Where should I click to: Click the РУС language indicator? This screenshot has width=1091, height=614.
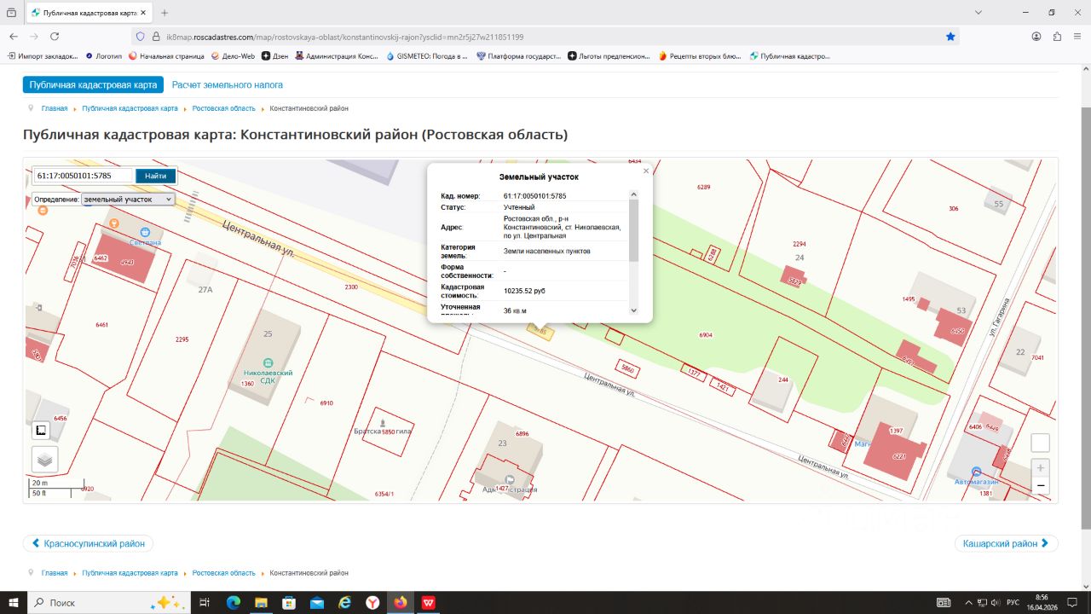click(1013, 602)
